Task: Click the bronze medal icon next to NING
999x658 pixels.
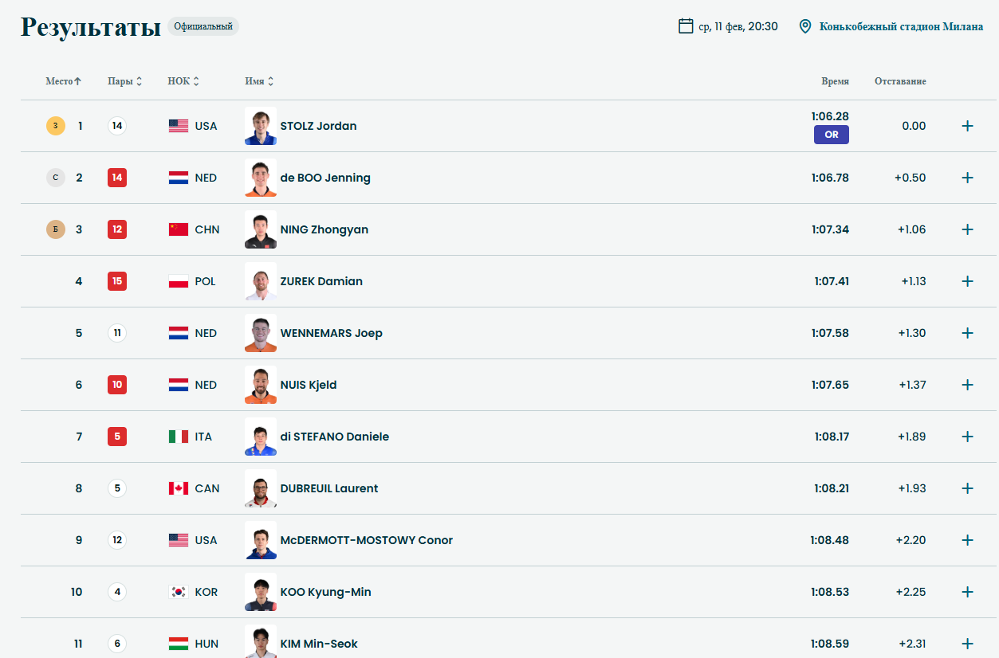Action: click(x=56, y=229)
